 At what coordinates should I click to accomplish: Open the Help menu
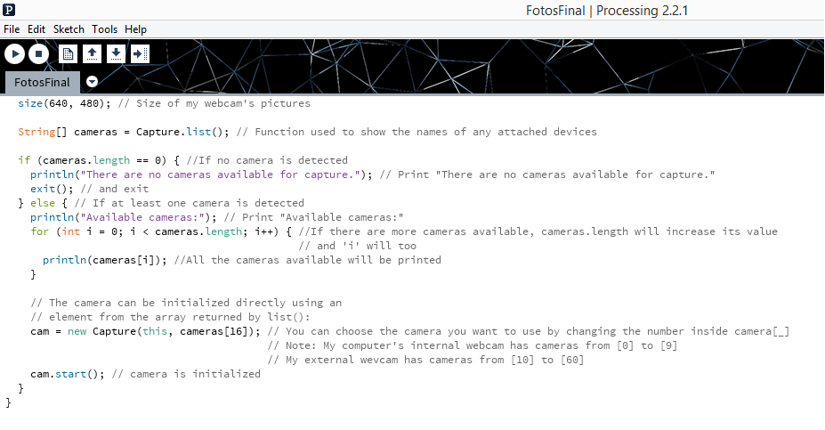point(135,29)
